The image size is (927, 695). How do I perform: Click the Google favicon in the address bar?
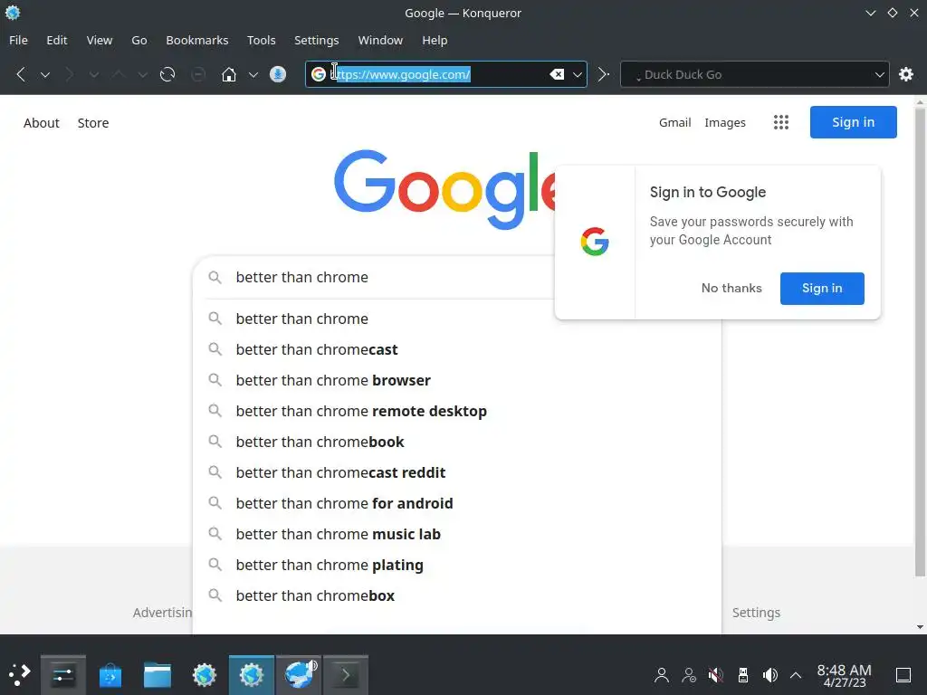[319, 74]
